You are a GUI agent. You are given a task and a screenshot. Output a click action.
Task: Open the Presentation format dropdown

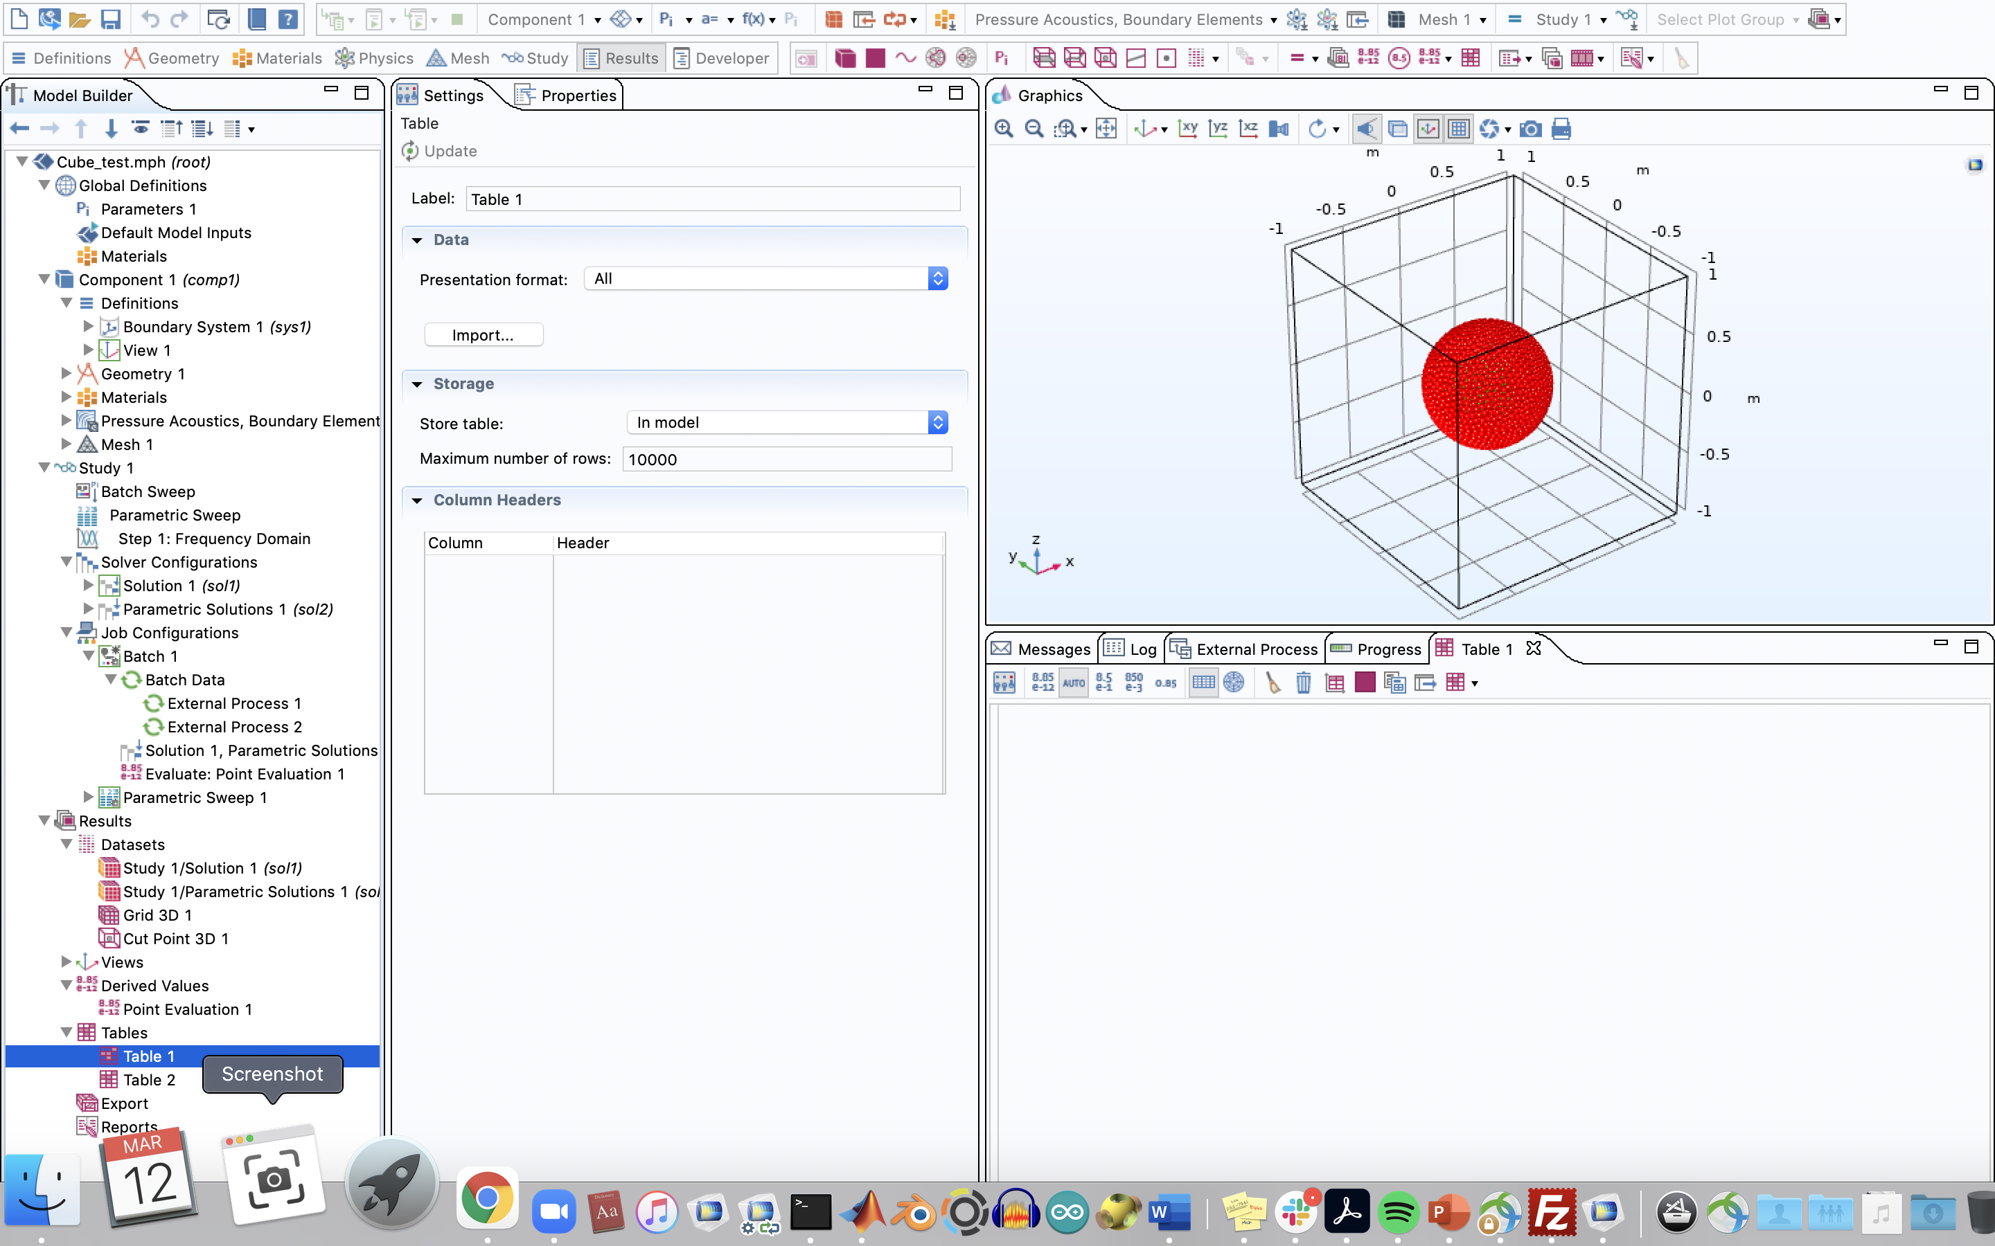pyautogui.click(x=937, y=278)
